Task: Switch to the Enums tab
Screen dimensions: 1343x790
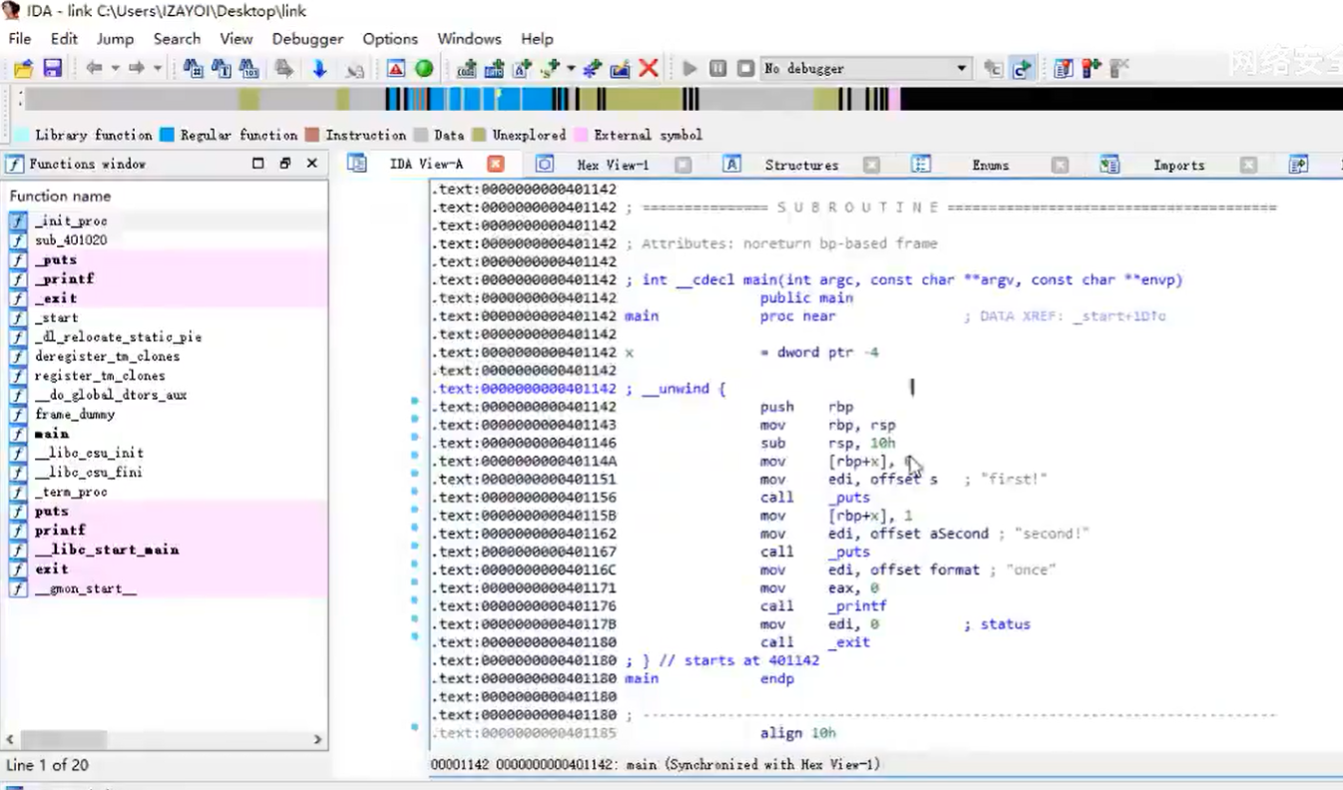Action: (x=990, y=165)
